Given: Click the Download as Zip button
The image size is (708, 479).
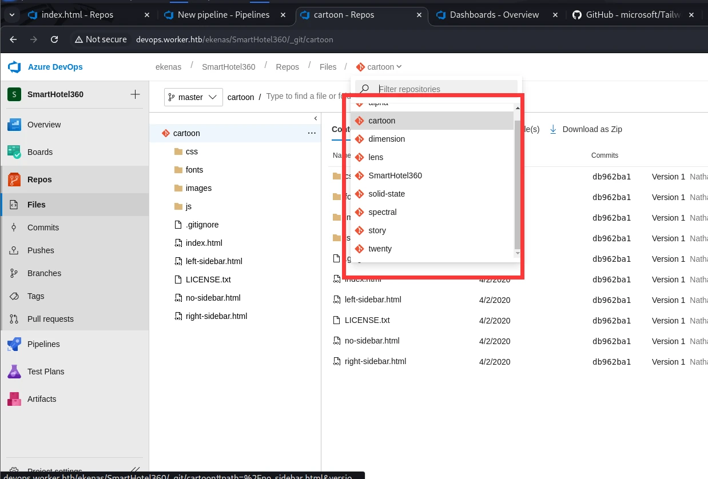Looking at the screenshot, I should point(586,129).
